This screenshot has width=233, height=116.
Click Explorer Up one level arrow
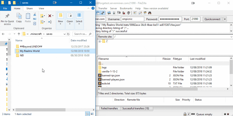pos(19,34)
